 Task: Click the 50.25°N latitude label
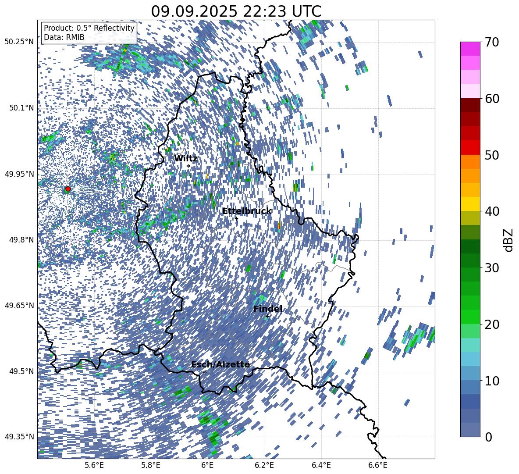(19, 42)
